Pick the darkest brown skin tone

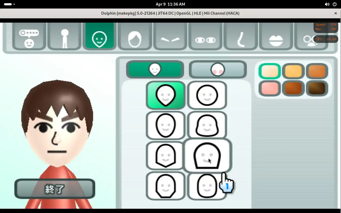click(317, 88)
